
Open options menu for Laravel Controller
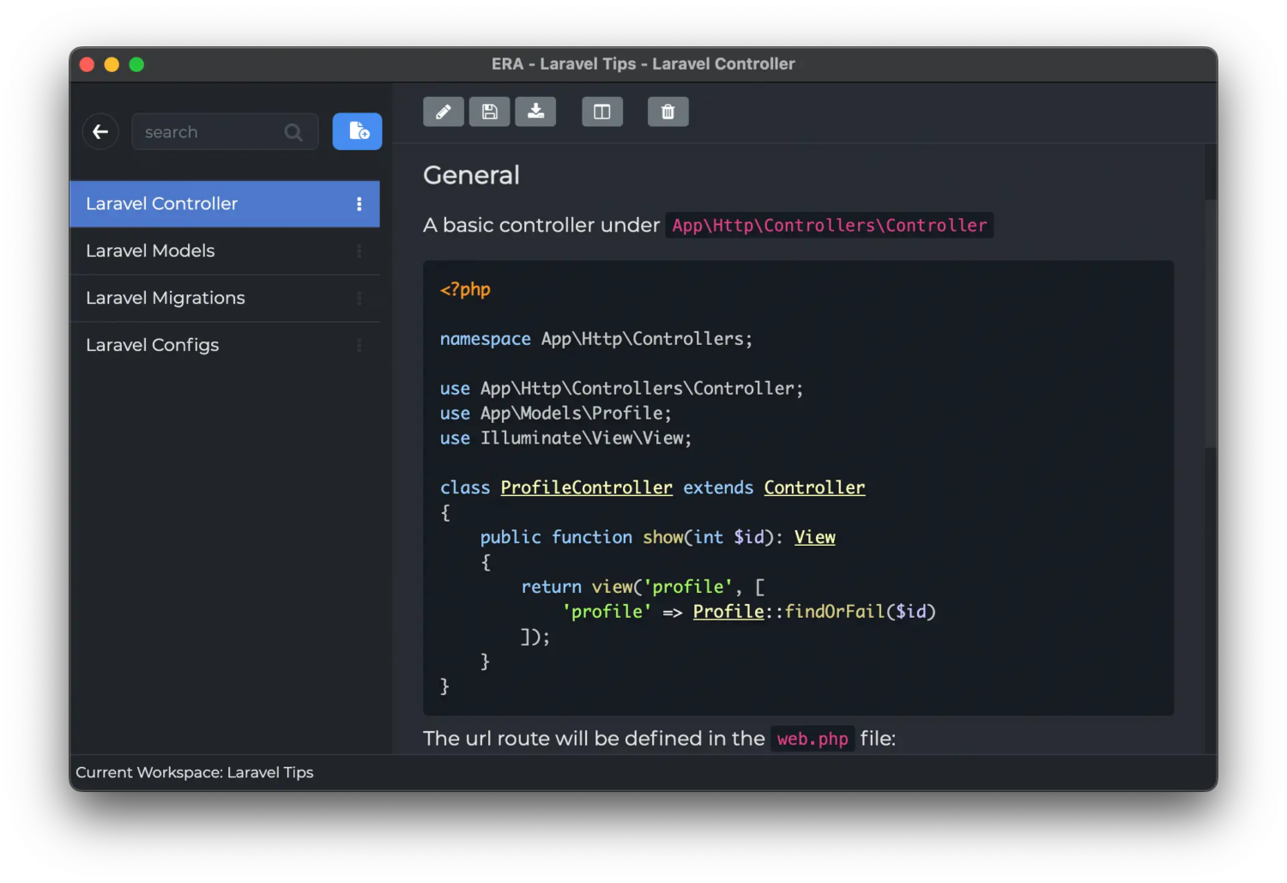359,204
